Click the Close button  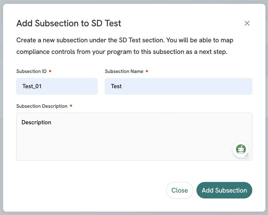pos(180,190)
